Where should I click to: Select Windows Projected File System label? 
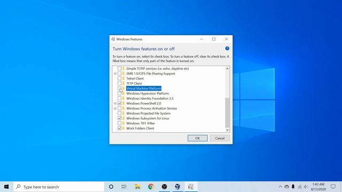tap(149, 114)
